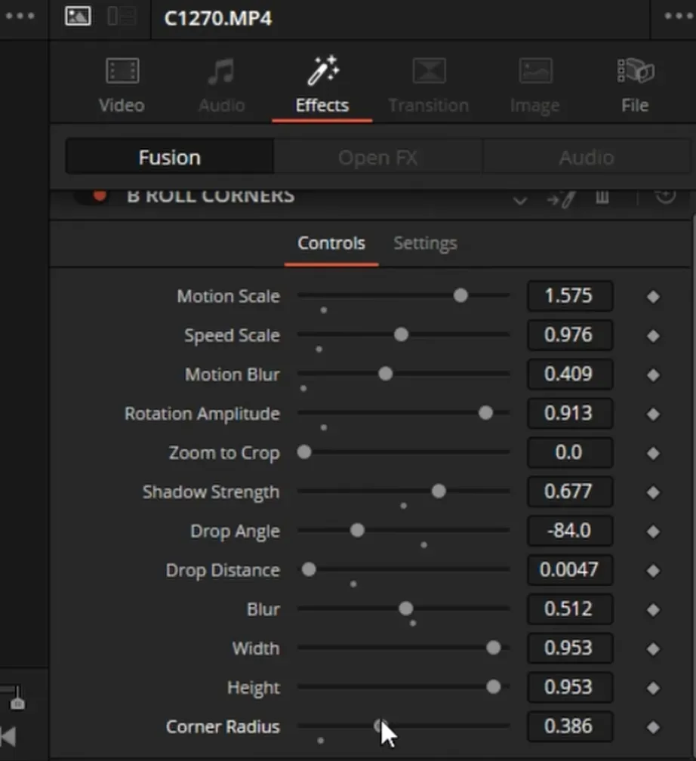Click the Drop Angle value field -84.0
Image resolution: width=696 pixels, height=761 pixels.
pyautogui.click(x=569, y=531)
